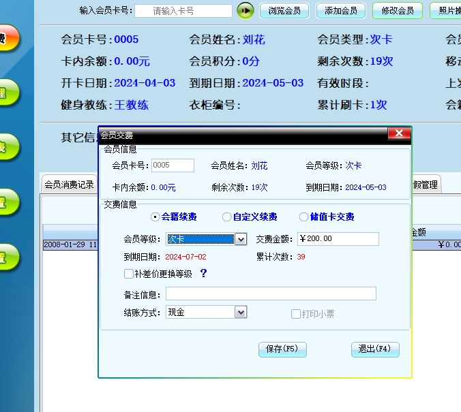461x412 pixels.
Task: Click the green go arrow beside card number field
Action: tap(246, 10)
